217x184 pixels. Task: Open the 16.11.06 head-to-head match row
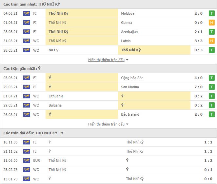pyautogui.click(x=108, y=142)
